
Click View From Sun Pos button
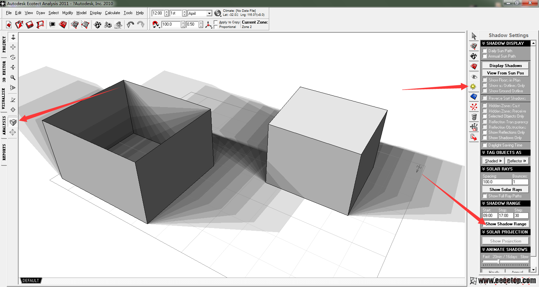pyautogui.click(x=506, y=73)
